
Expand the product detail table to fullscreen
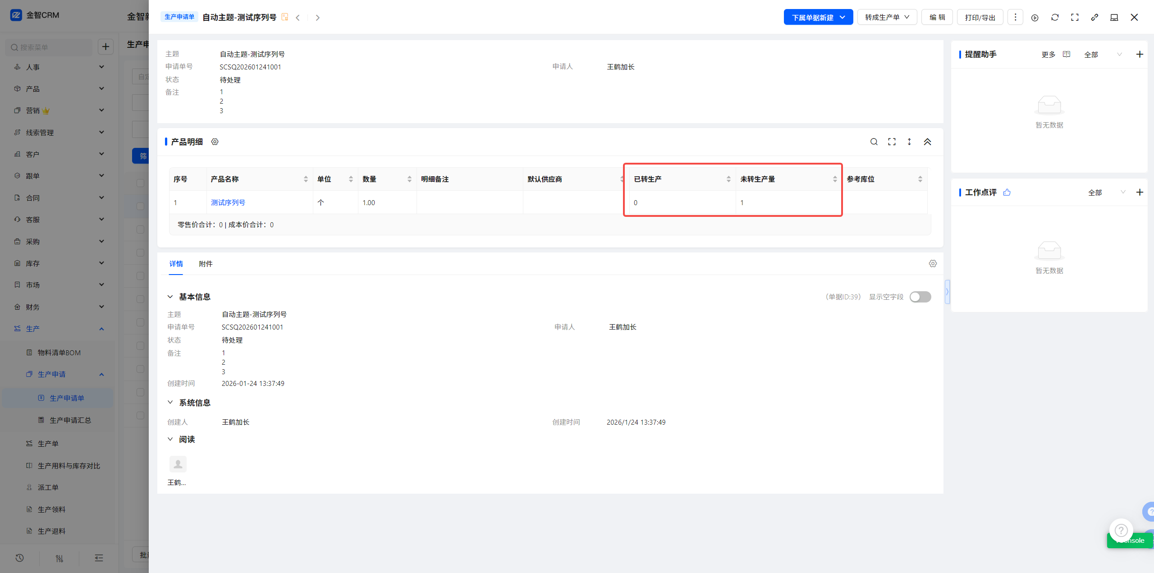pyautogui.click(x=892, y=142)
